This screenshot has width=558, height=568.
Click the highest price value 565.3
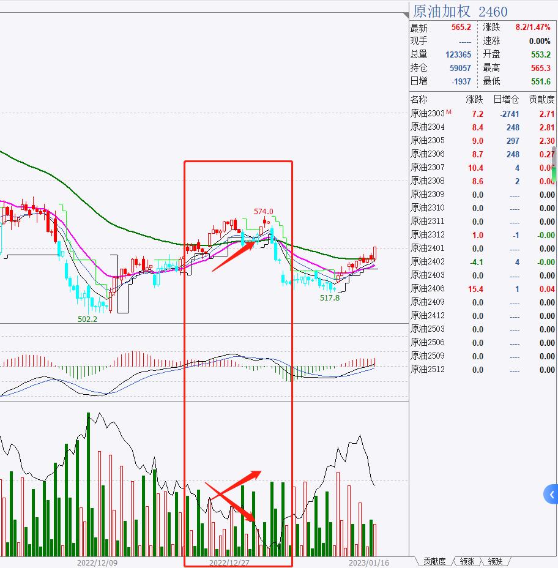click(x=541, y=68)
